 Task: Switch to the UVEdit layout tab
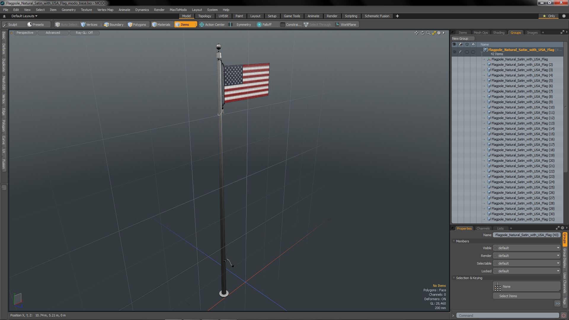(x=223, y=16)
